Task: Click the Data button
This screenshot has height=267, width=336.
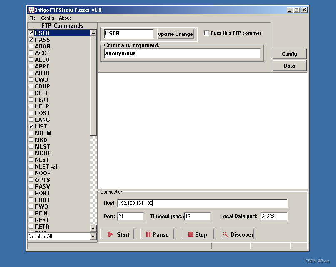Action: click(x=289, y=65)
